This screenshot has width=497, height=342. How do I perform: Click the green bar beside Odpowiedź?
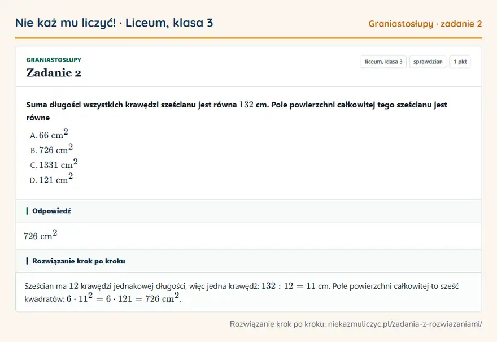[27, 211]
